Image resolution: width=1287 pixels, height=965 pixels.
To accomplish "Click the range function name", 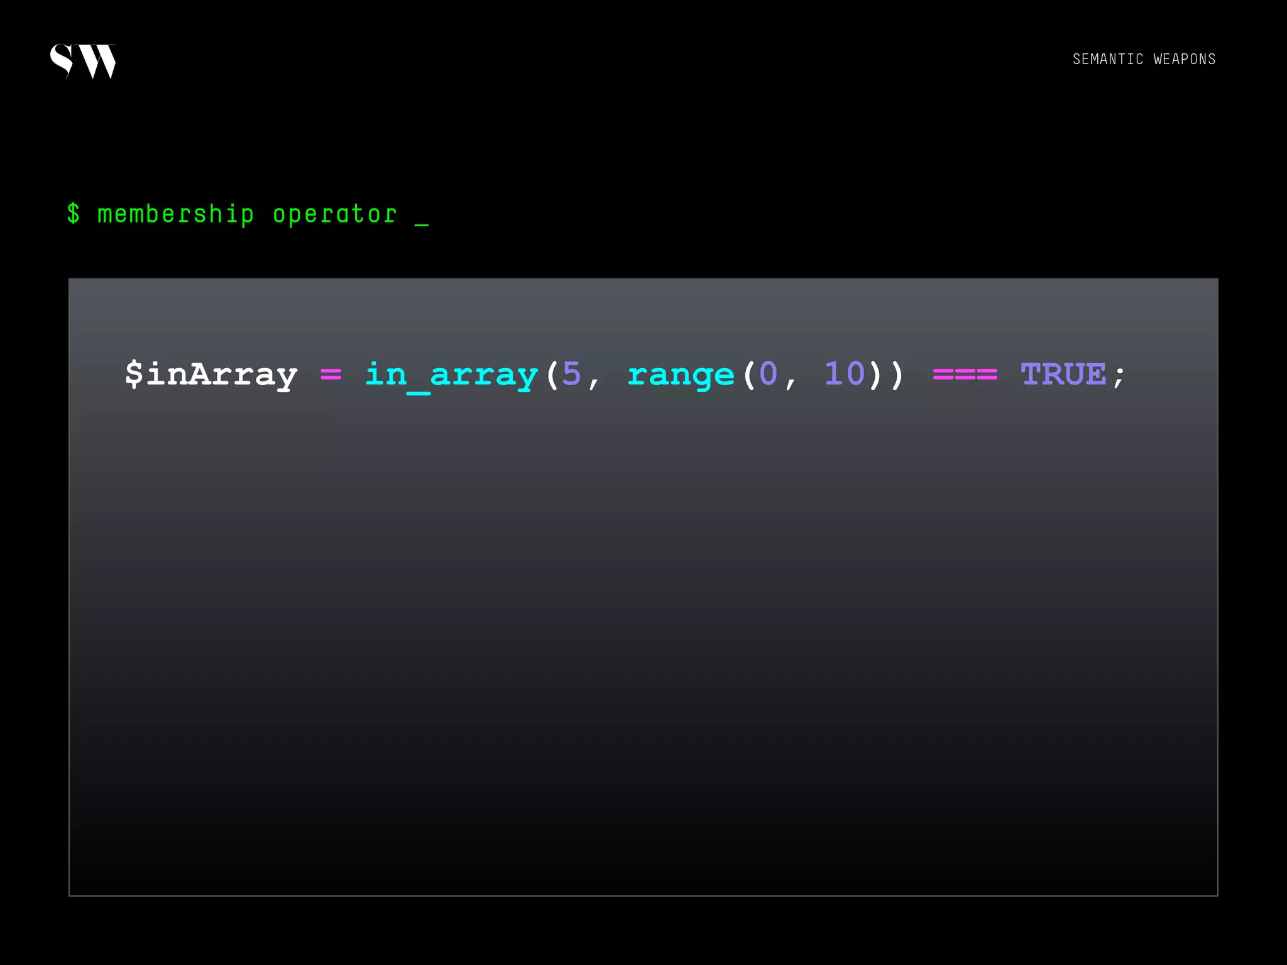I will click(681, 376).
